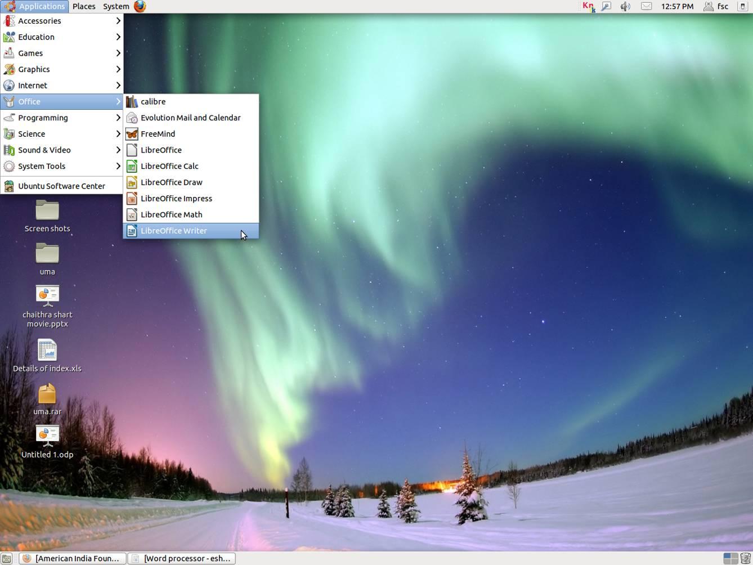The width and height of the screenshot is (753, 565).
Task: Open LibreOffice Calc spreadsheet application
Action: (169, 166)
